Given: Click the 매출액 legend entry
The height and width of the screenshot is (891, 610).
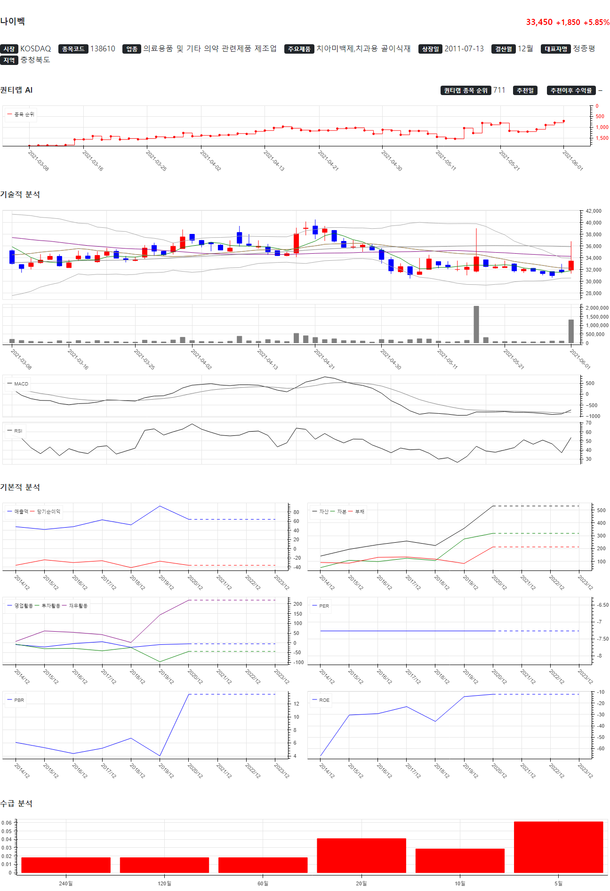Looking at the screenshot, I should pos(18,512).
